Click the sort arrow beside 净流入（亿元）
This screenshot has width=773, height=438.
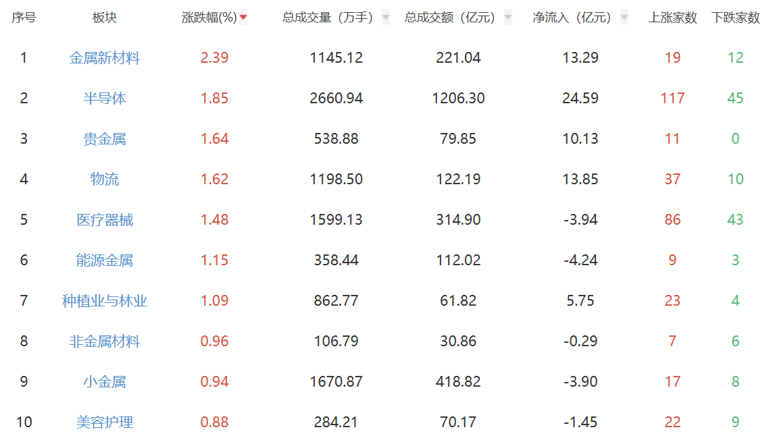[624, 18]
